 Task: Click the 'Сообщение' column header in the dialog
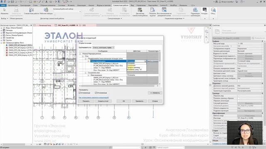[x=103, y=51]
